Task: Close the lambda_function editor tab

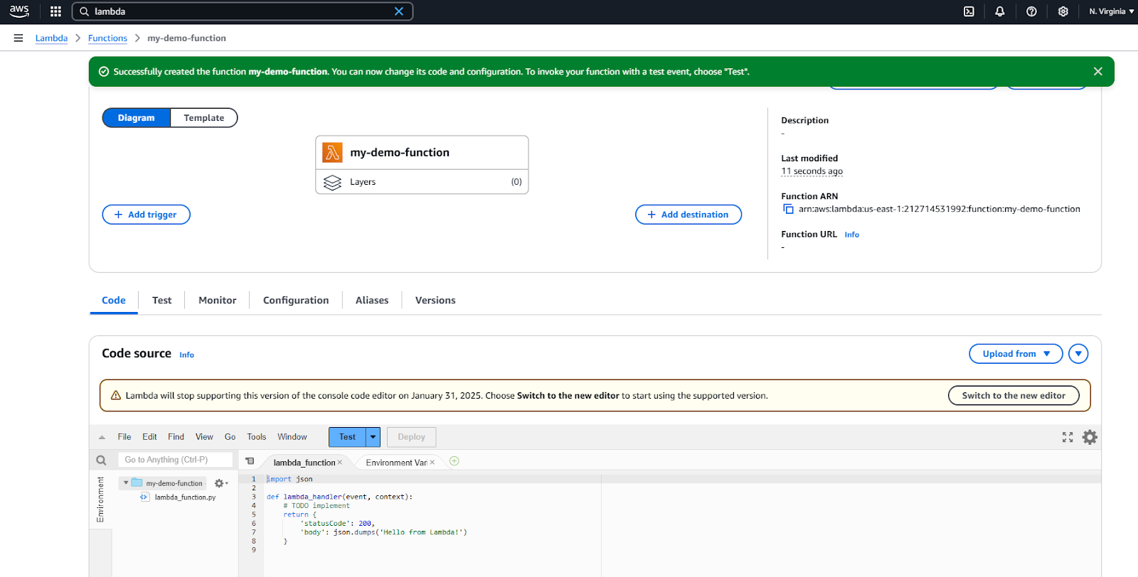Action: (340, 463)
